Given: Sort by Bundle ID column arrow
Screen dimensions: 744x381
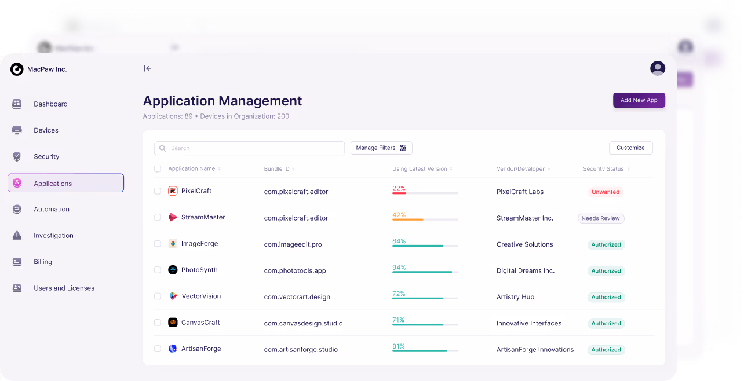Looking at the screenshot, I should click(293, 169).
